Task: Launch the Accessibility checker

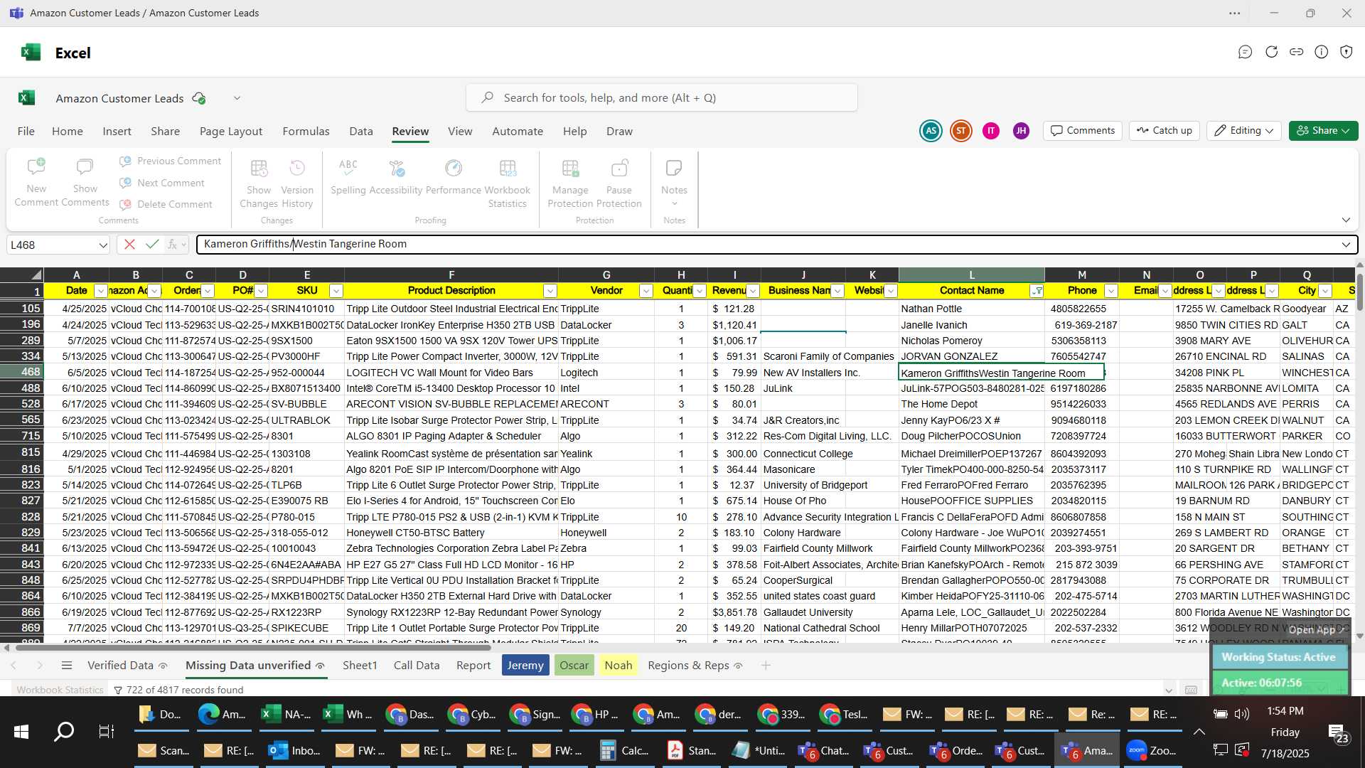Action: coord(396,176)
